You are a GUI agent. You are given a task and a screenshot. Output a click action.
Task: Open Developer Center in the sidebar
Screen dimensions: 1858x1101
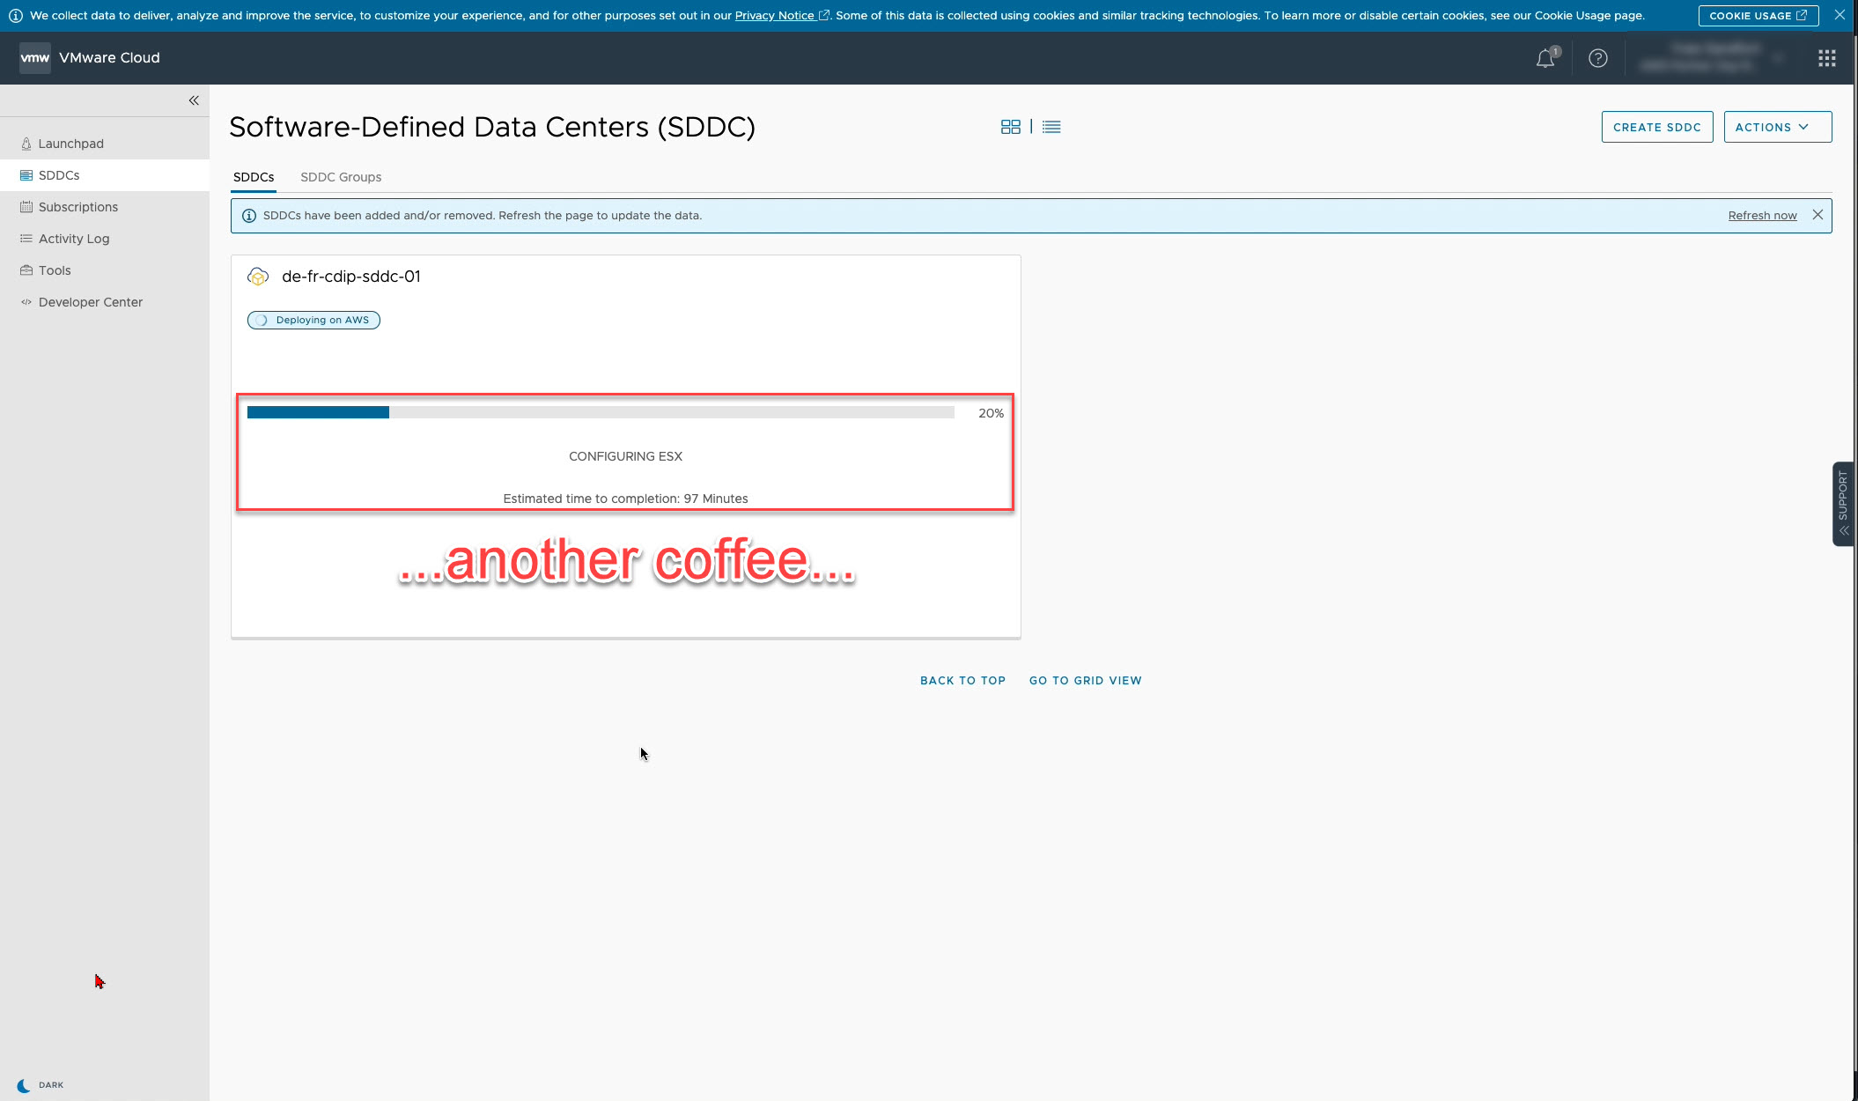[x=91, y=302]
